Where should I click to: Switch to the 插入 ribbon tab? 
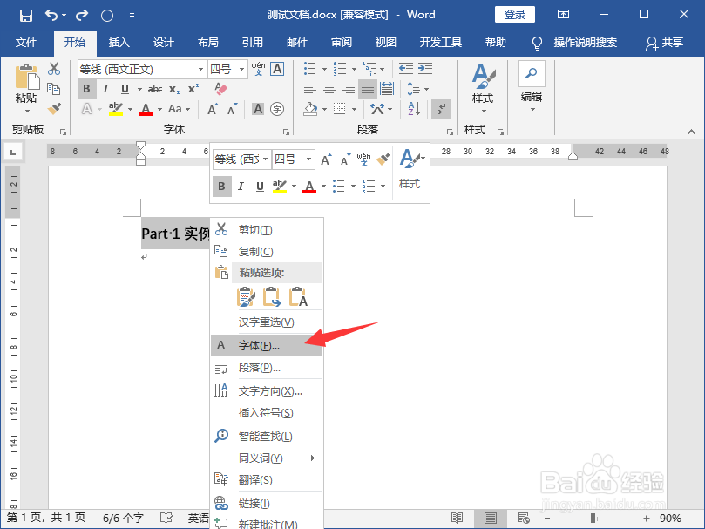click(119, 42)
